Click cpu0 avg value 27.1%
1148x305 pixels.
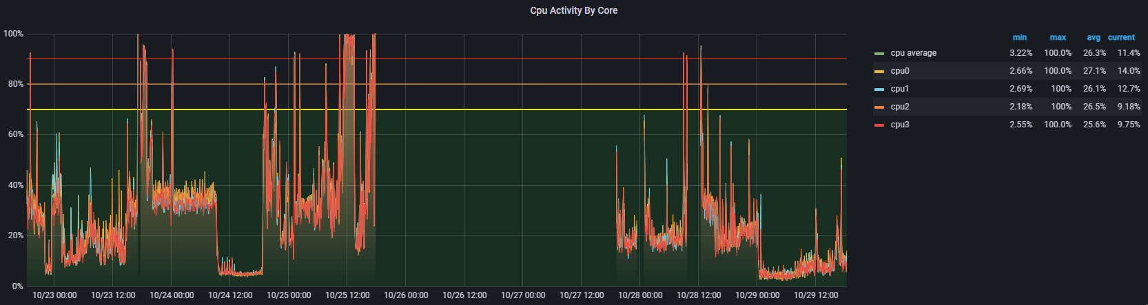coord(1094,71)
